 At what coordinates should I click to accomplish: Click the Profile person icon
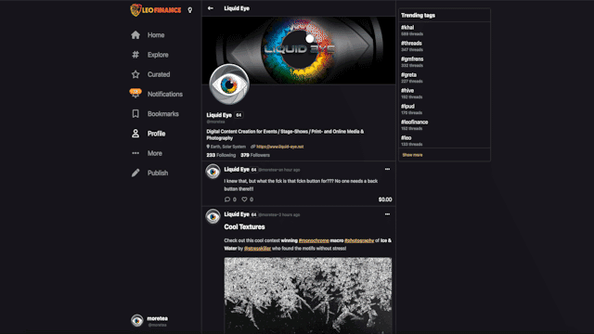pos(136,134)
